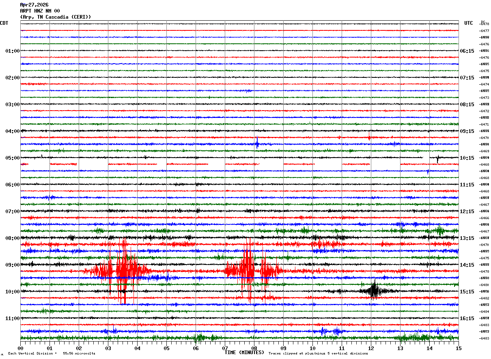
Task: Click the 13:15 UTC label
Action: point(467,238)
